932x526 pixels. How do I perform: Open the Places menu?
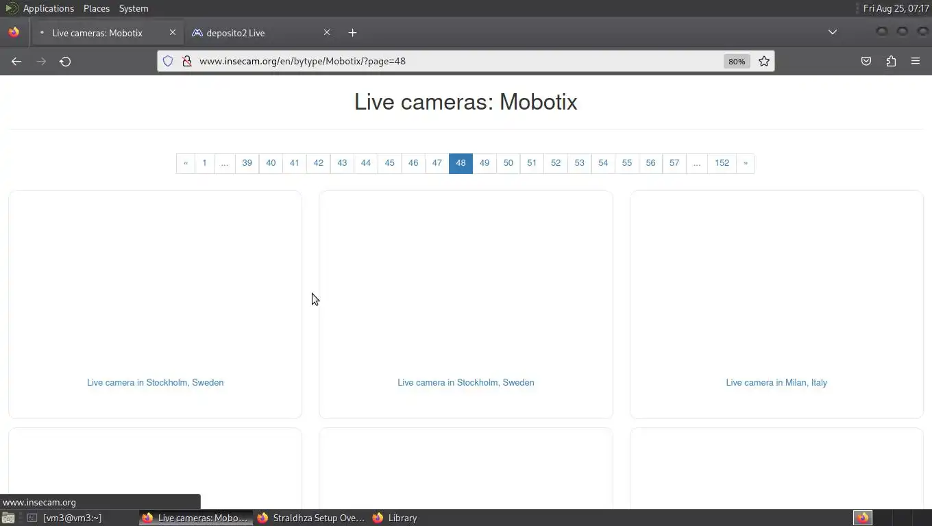[97, 8]
